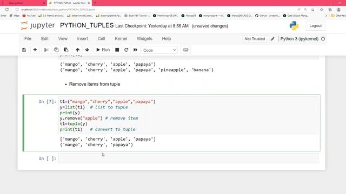The height and width of the screenshot is (194, 346).
Task: Reload the page in browser
Action: point(7,10)
